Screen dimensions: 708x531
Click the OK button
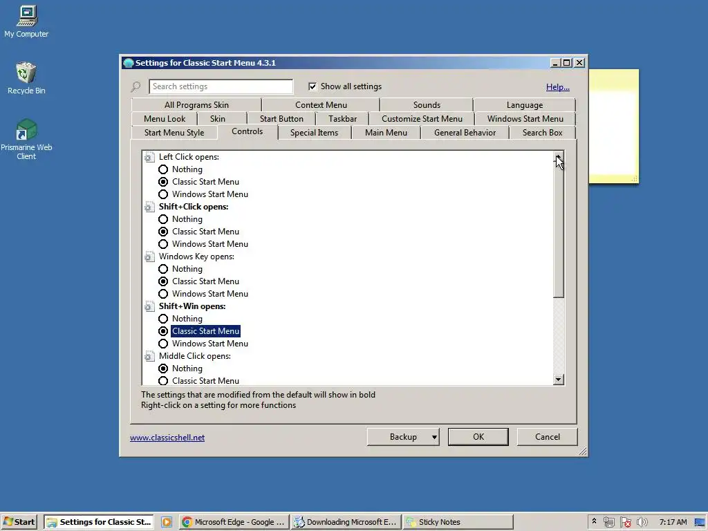pyautogui.click(x=478, y=437)
